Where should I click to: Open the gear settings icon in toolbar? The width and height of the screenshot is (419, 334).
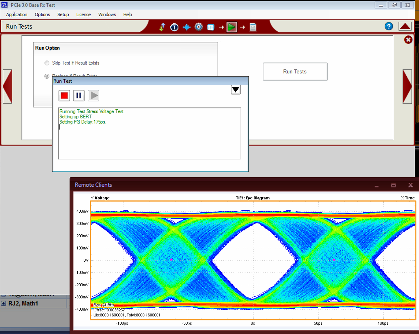199,27
